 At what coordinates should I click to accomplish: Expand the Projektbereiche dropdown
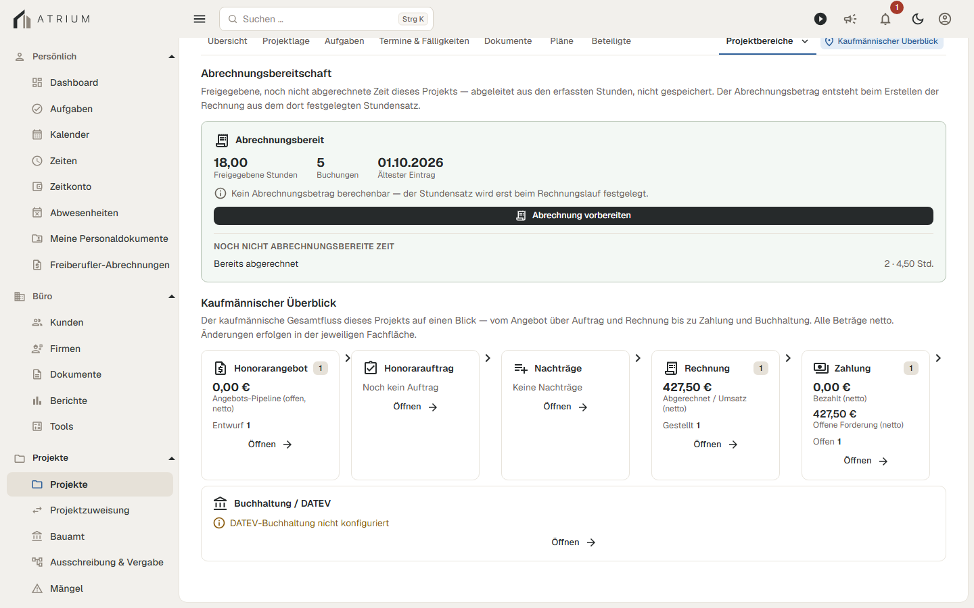coord(768,41)
